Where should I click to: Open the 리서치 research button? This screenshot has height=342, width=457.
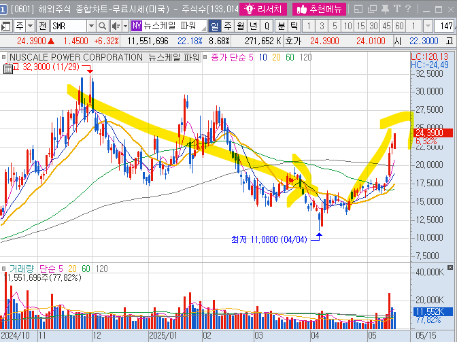pyautogui.click(x=263, y=10)
